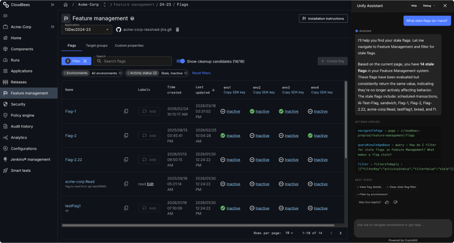
Task: Open Activity status filter chip dropdown
Action: (x=142, y=73)
